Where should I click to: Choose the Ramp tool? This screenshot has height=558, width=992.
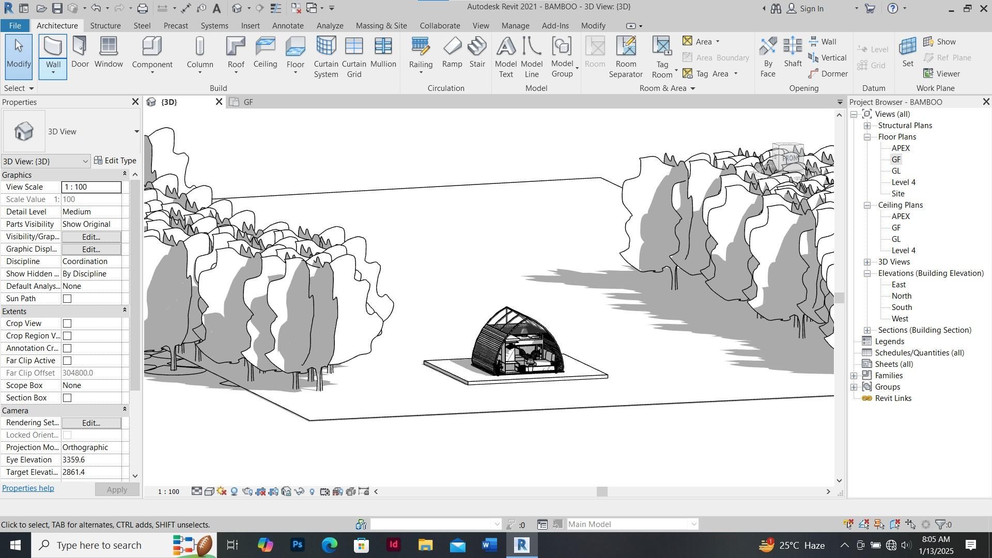[452, 53]
